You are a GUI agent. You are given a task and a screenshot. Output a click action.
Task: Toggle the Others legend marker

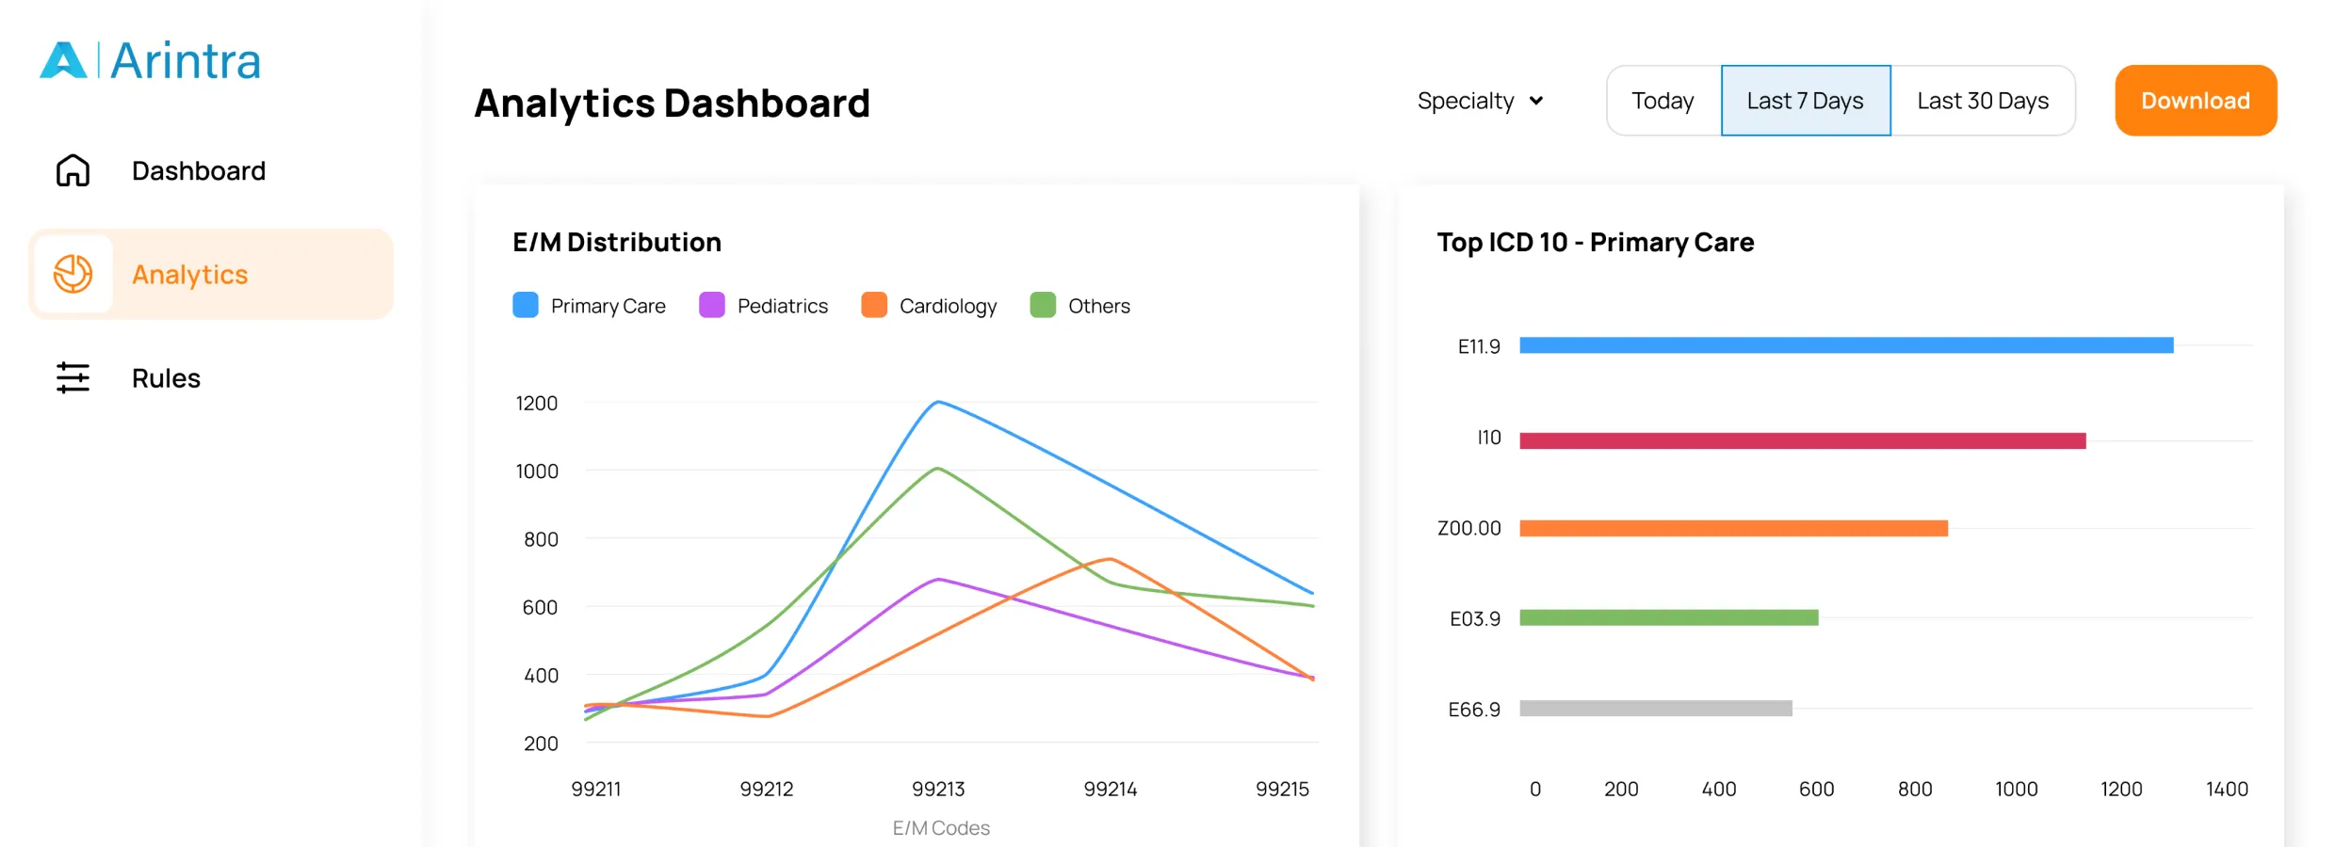[x=1044, y=305]
